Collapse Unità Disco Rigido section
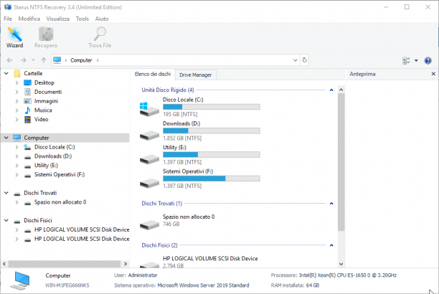Viewport: 439px width, 294px height. click(331, 90)
